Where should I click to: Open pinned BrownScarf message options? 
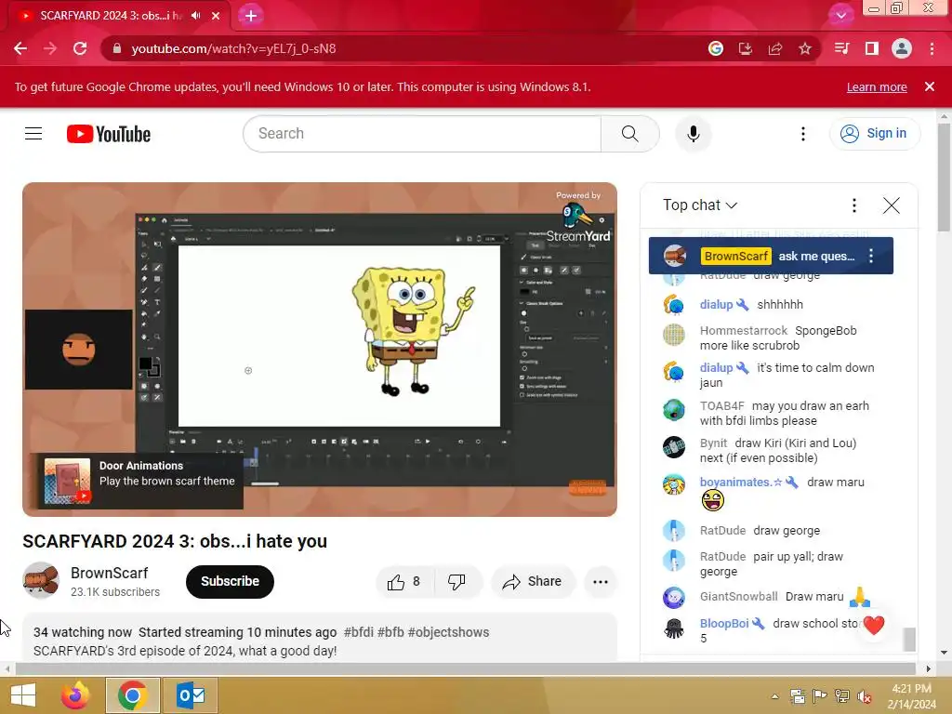pos(871,256)
